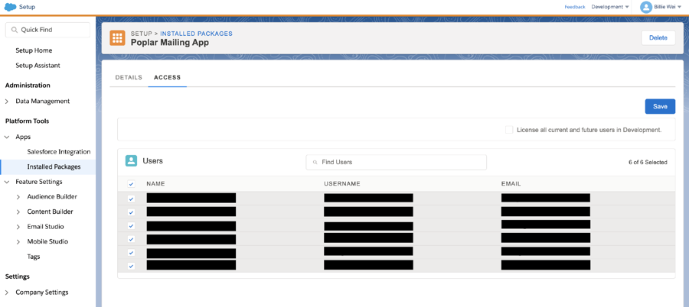Image resolution: width=689 pixels, height=307 pixels.
Task: Uncheck the last user row checkbox
Action: pos(131,266)
